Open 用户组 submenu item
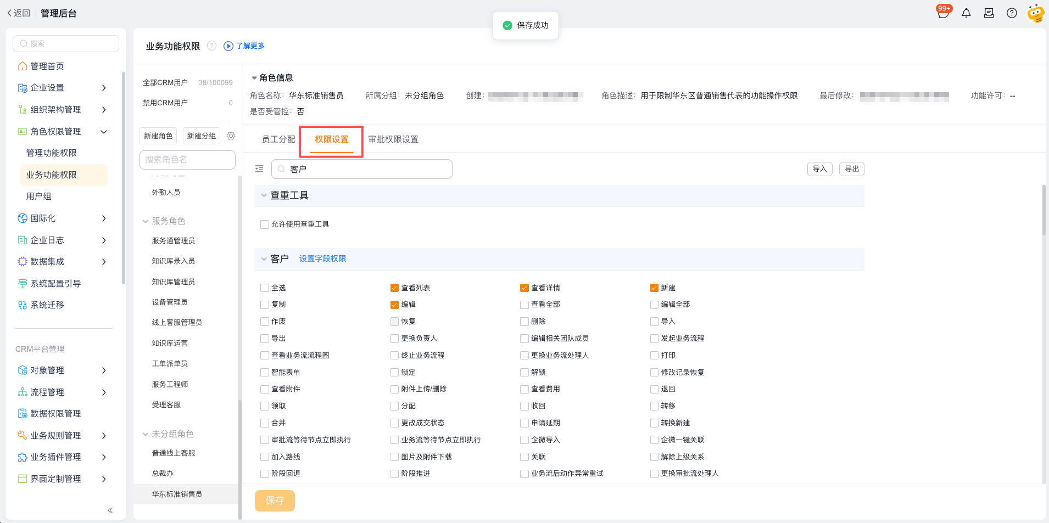Image resolution: width=1049 pixels, height=523 pixels. coord(38,196)
